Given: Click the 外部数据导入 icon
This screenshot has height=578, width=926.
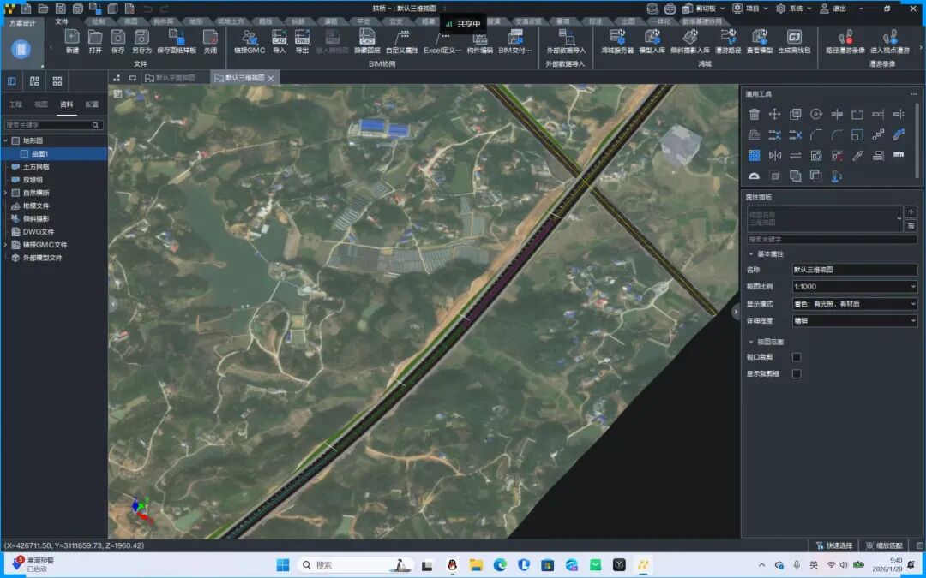Looking at the screenshot, I should pos(567,37).
